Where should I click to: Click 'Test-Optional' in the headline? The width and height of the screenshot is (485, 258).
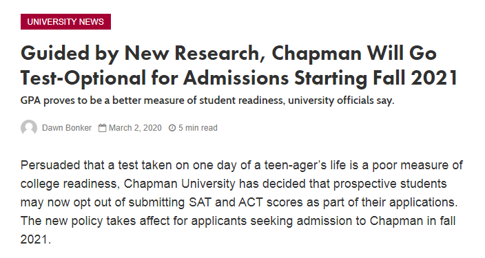pyautogui.click(x=83, y=78)
